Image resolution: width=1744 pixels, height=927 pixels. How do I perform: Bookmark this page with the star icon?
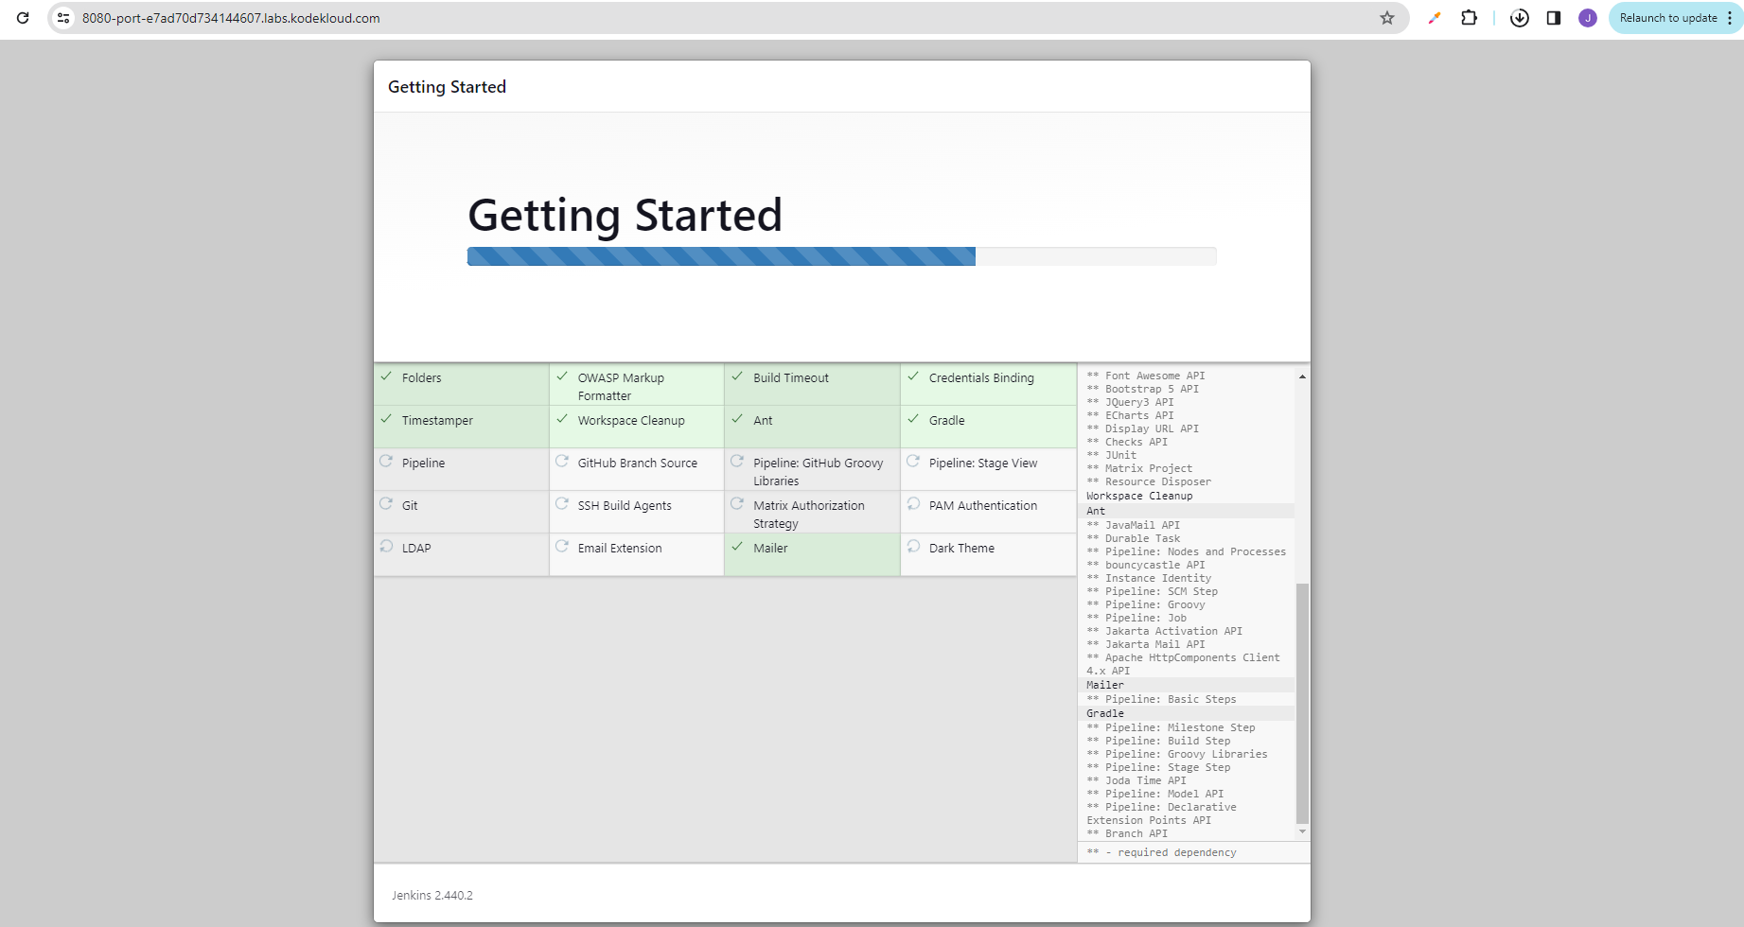1387,18
